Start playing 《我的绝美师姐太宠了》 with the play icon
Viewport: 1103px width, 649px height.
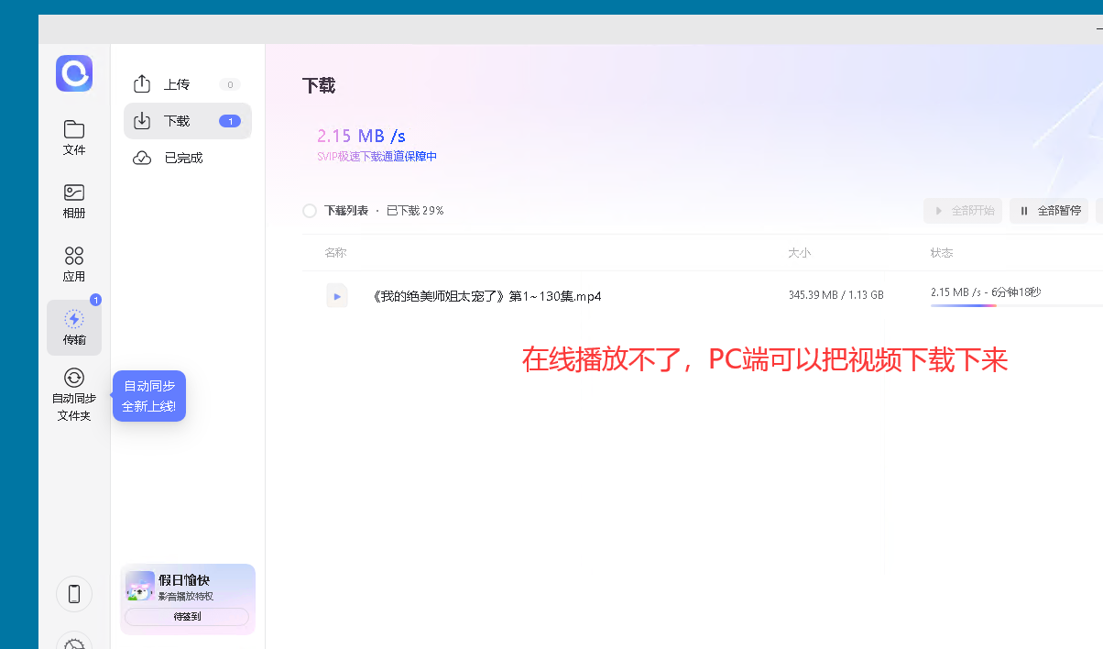[337, 295]
